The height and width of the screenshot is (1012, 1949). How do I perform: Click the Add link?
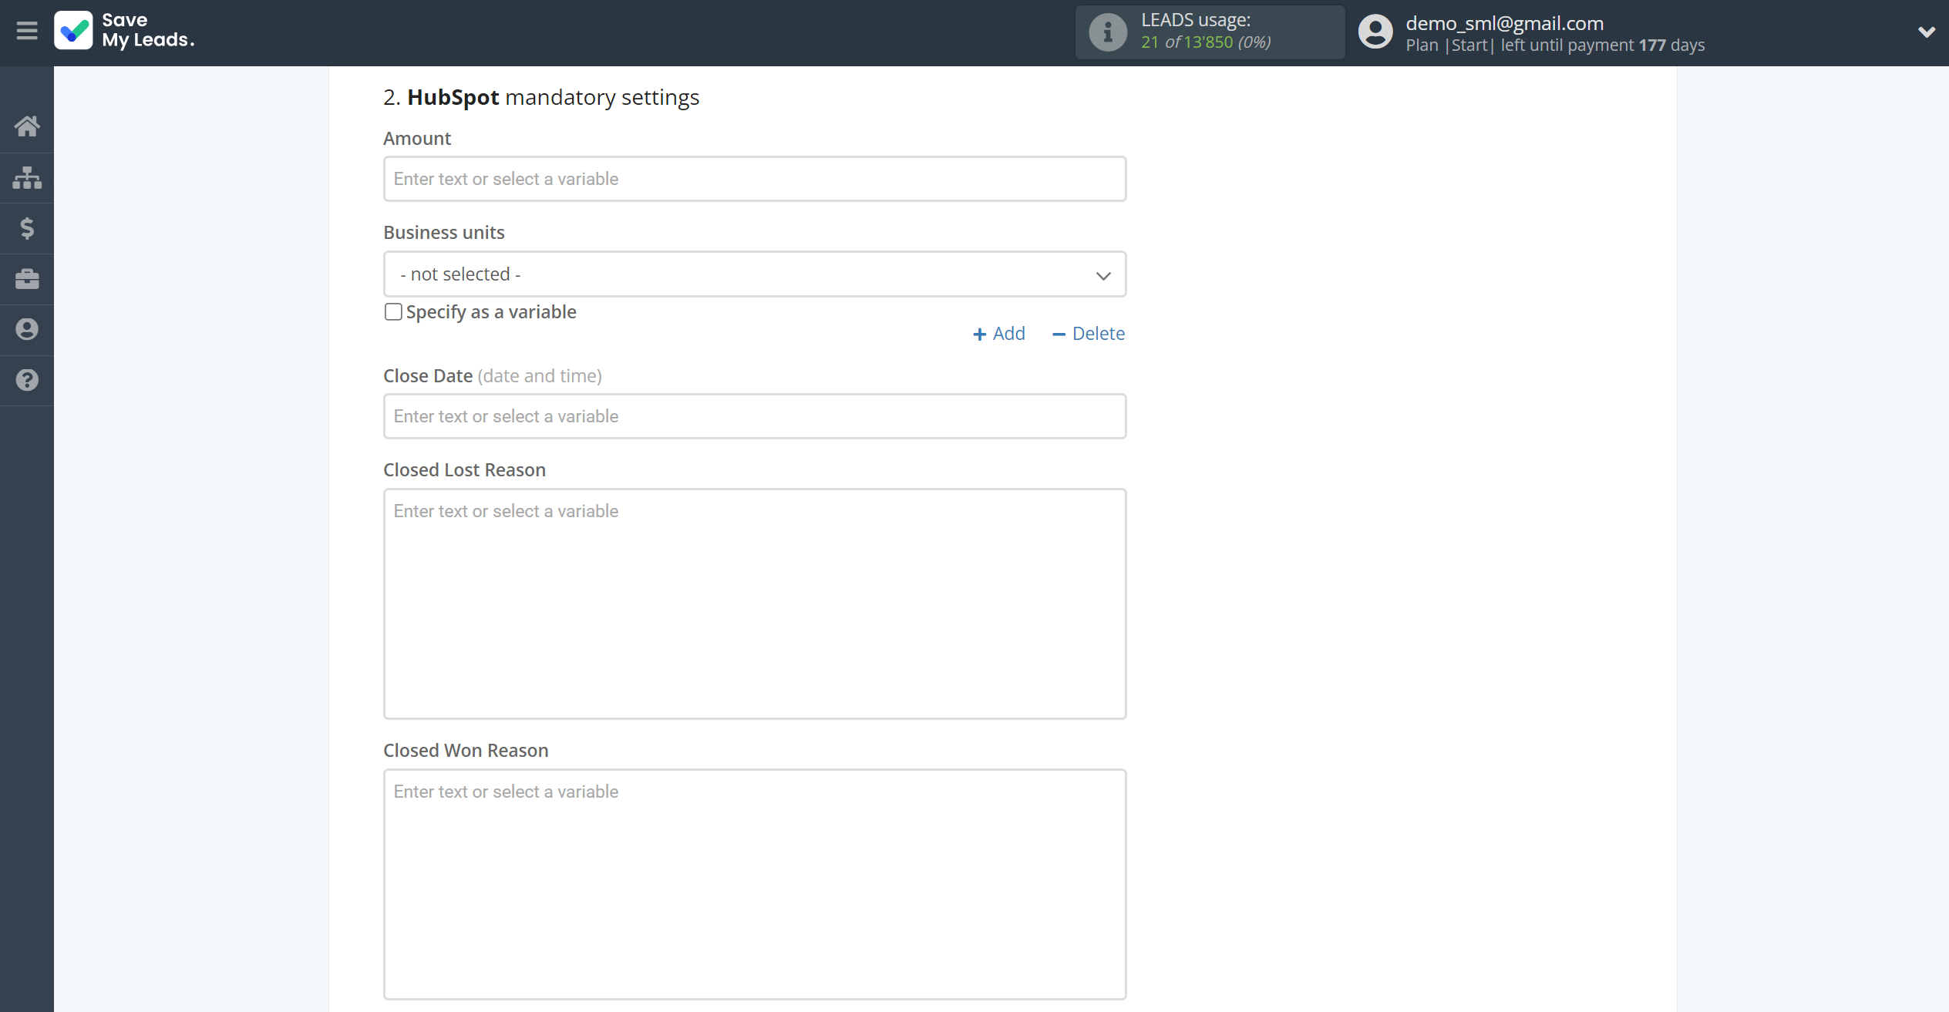(x=999, y=334)
